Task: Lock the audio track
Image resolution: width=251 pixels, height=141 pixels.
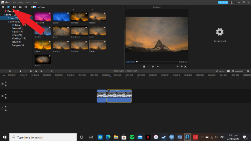Action: tap(6, 110)
